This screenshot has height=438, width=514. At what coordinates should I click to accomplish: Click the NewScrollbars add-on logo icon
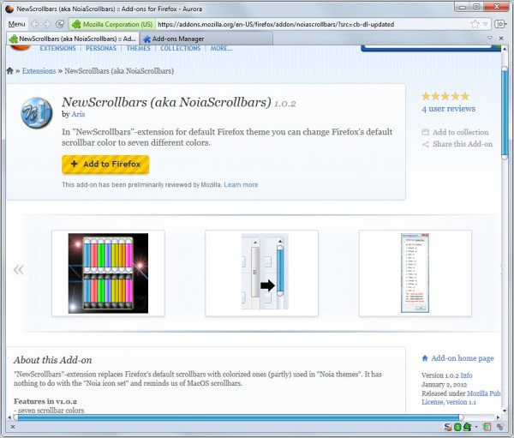37,112
